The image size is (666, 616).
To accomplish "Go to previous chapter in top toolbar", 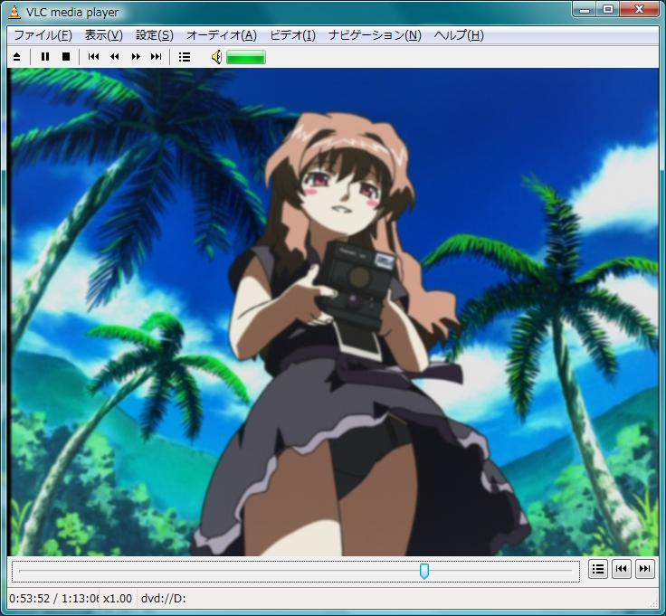I will point(93,56).
